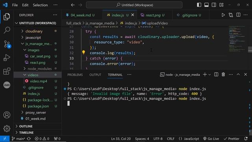Close the index.js editor tab

click(x=133, y=15)
